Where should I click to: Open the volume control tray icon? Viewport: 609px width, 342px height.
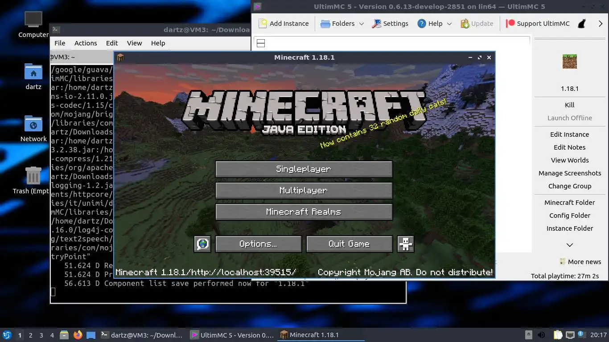pos(541,335)
